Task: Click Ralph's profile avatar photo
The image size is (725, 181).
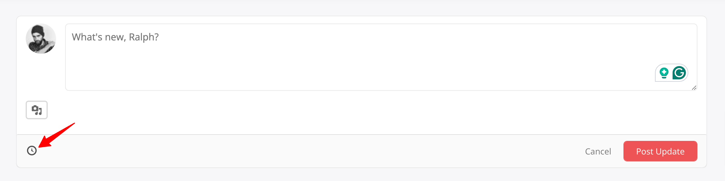Action: pos(41,39)
